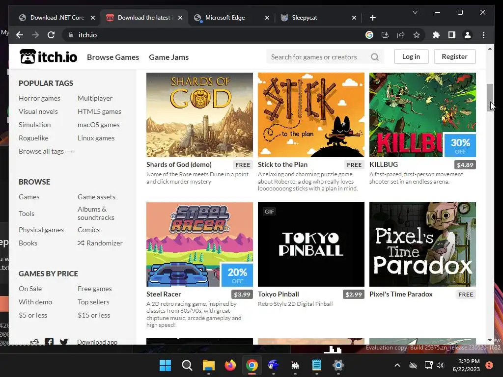Click the itch.io logo
The image size is (503, 377).
point(49,57)
